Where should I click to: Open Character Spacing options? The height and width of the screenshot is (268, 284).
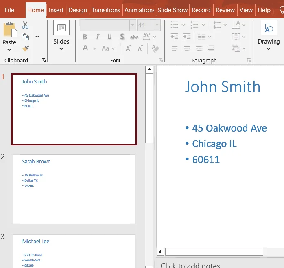[149, 37]
